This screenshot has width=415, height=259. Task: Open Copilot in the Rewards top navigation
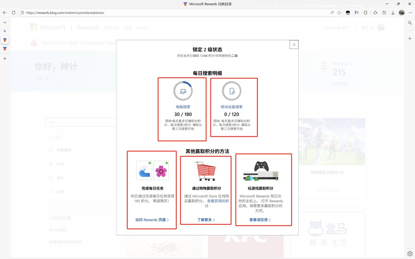tap(142, 28)
